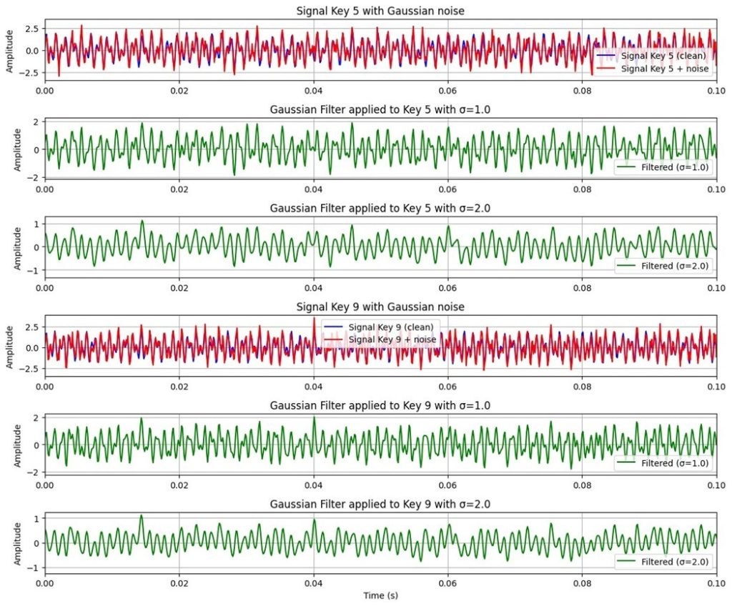This screenshot has width=732, height=606.
Task: Click the title 'Gaussian Filter applied to Key 5 with σ=2.0'
Action: pos(380,208)
